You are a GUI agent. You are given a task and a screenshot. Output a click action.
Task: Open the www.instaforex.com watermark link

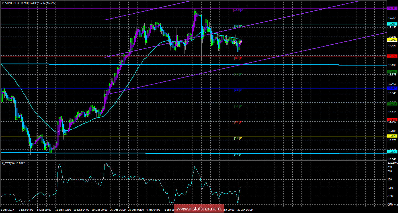point(199,209)
